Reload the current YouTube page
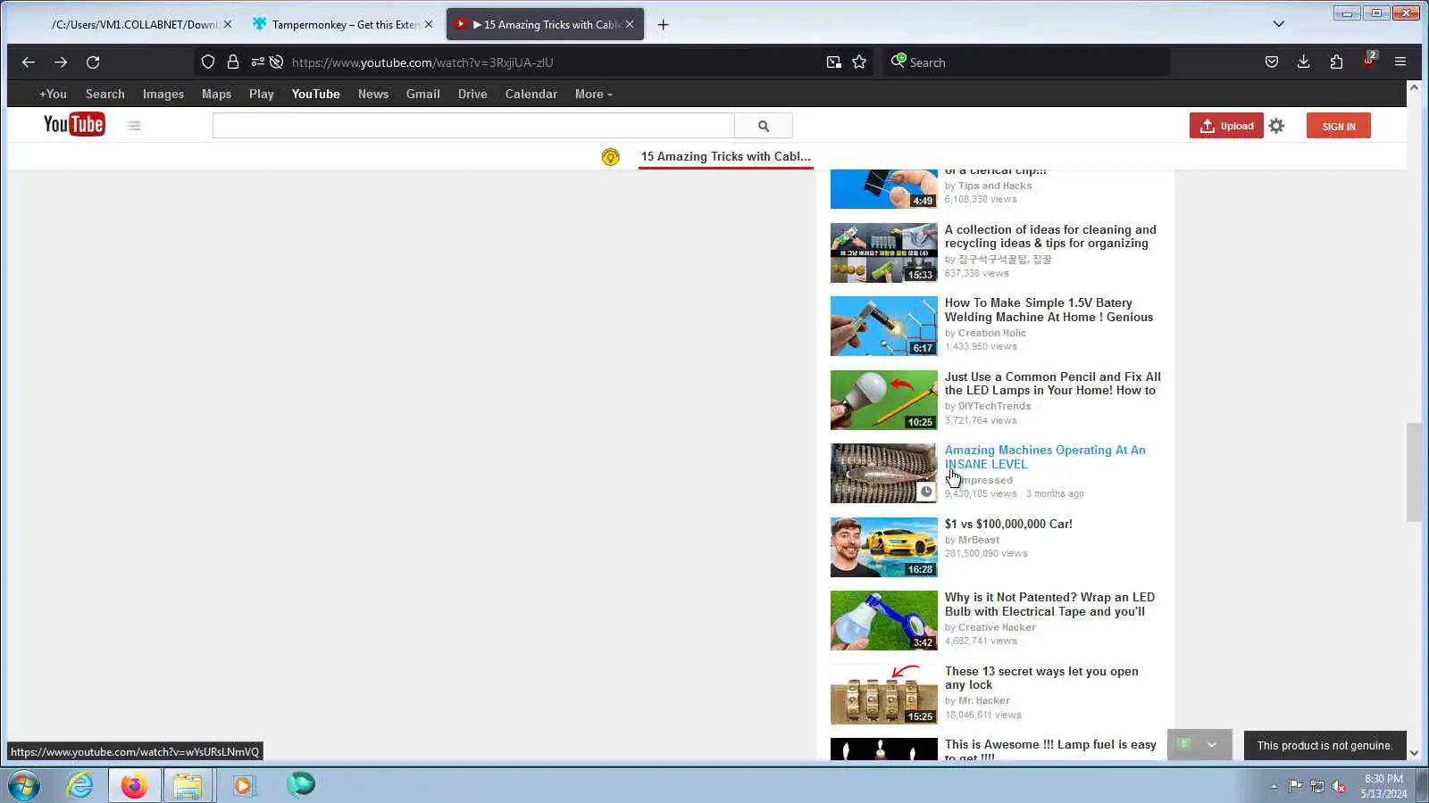1429x803 pixels. [x=93, y=62]
